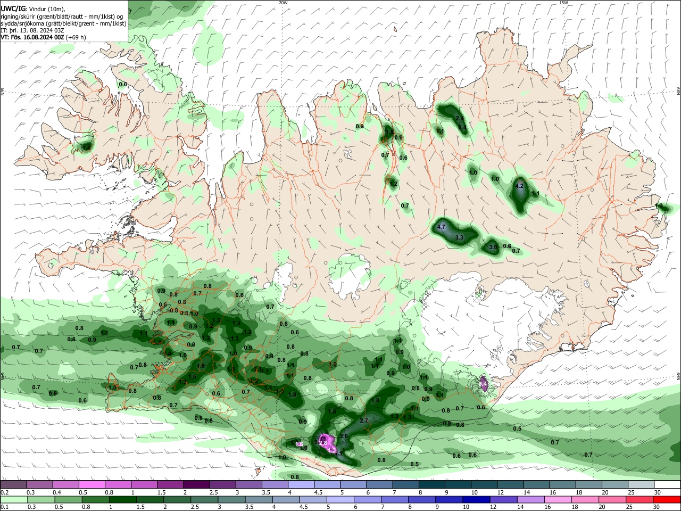Click the white 30 swatch in upper row

[667, 484]
